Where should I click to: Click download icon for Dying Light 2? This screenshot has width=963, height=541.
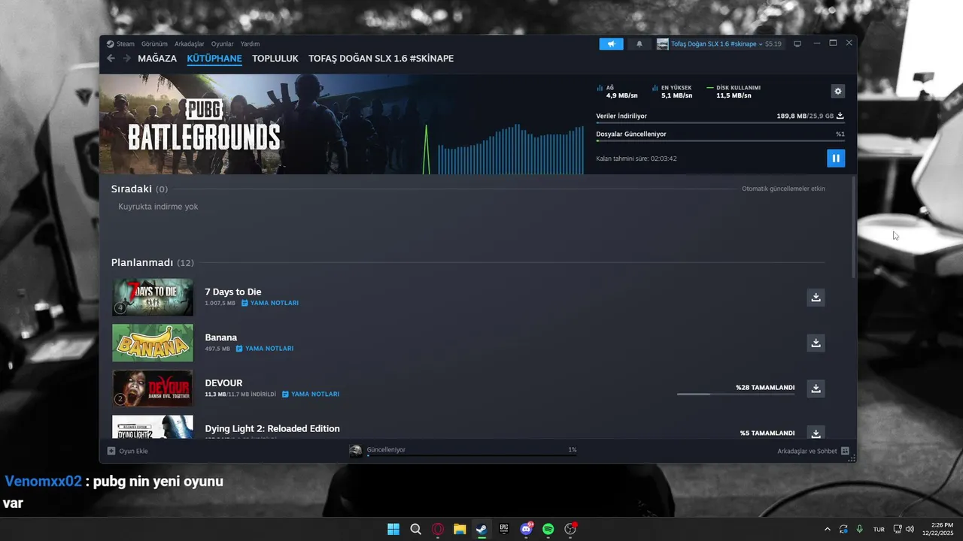click(x=816, y=433)
